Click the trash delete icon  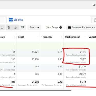(9, 27)
